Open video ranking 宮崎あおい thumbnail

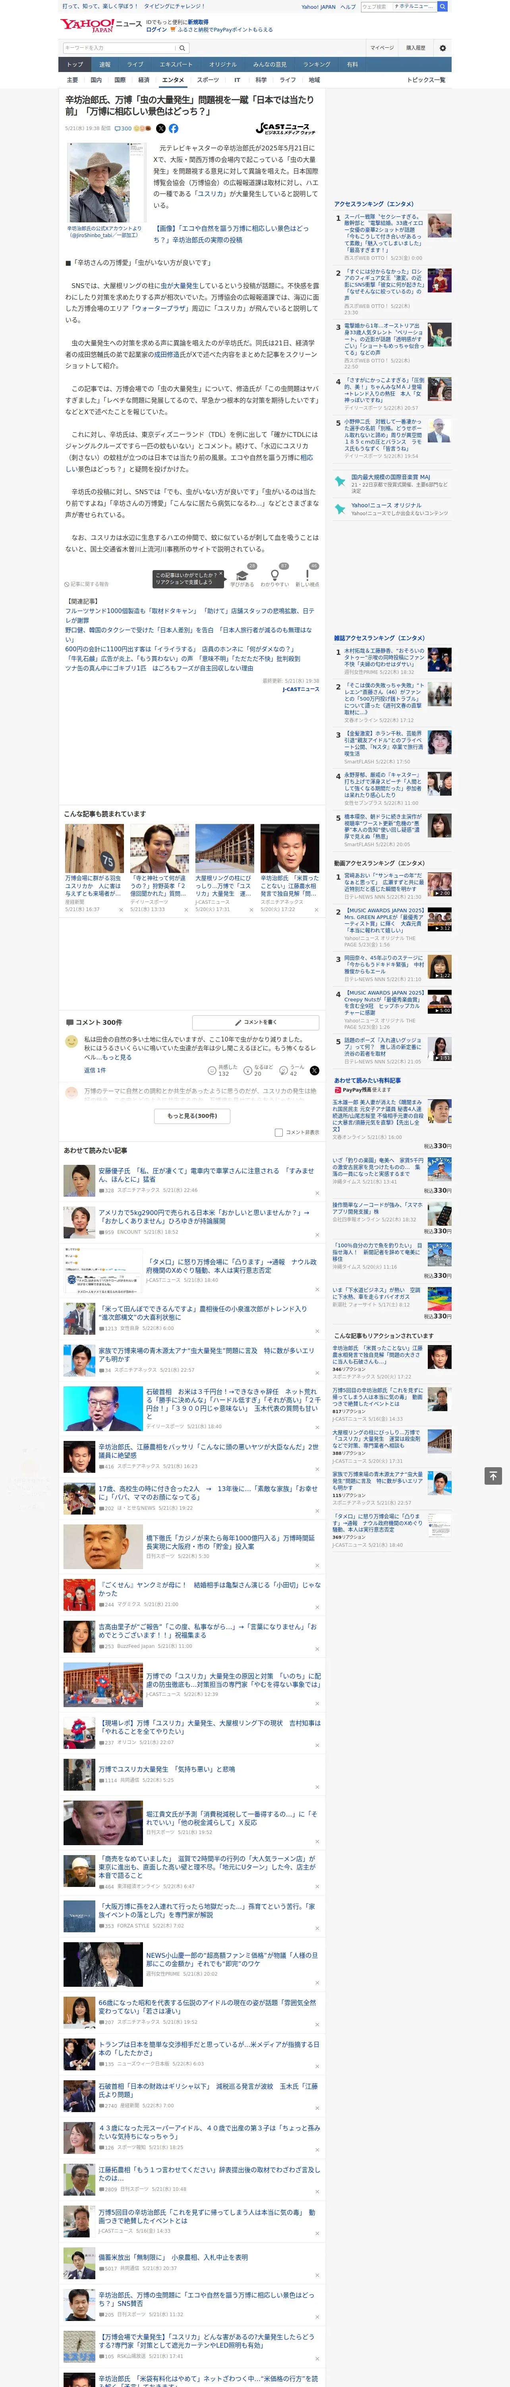440,884
